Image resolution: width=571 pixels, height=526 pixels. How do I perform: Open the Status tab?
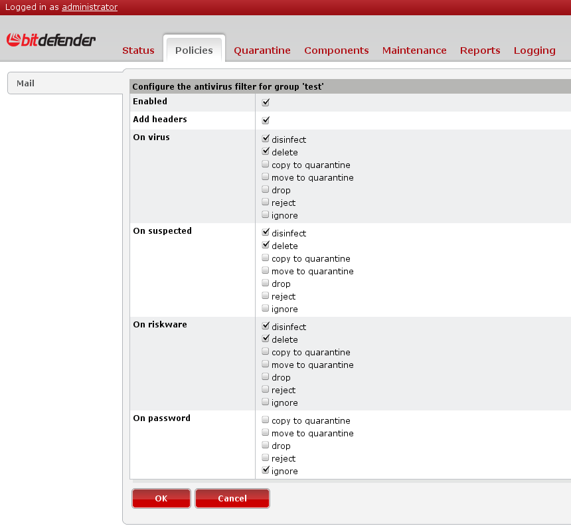point(138,50)
